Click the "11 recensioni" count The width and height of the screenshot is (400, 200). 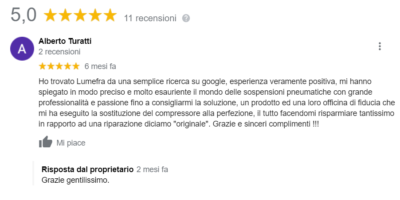point(150,18)
